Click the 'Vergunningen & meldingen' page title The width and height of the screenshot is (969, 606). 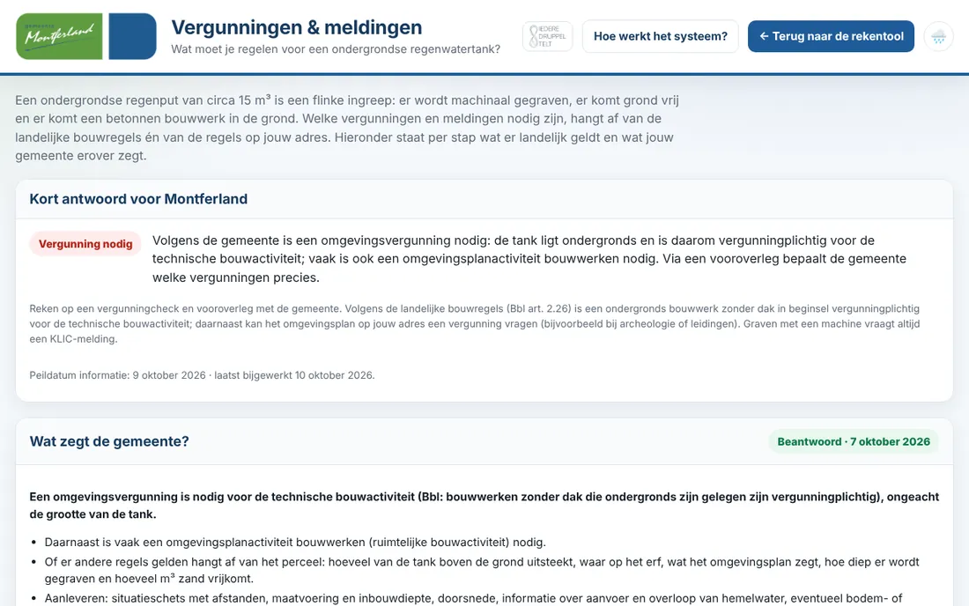[297, 27]
